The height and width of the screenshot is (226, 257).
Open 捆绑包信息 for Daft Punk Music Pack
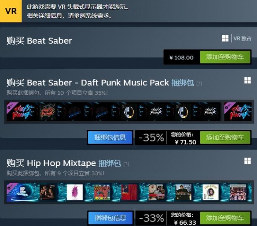110,137
